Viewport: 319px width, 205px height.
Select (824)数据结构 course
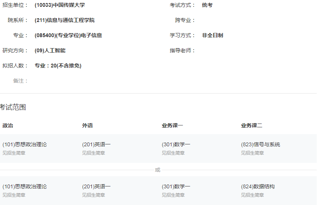click(x=258, y=186)
